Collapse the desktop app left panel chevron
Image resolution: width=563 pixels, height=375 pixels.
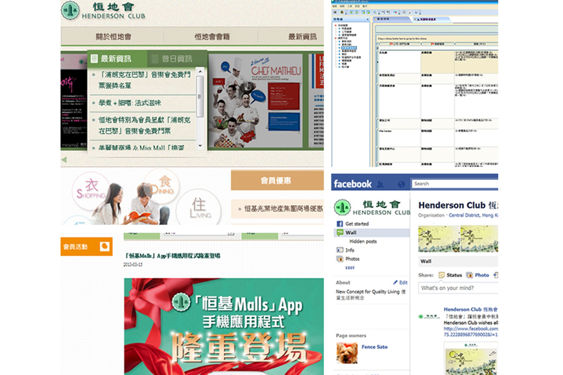pyautogui.click(x=368, y=19)
